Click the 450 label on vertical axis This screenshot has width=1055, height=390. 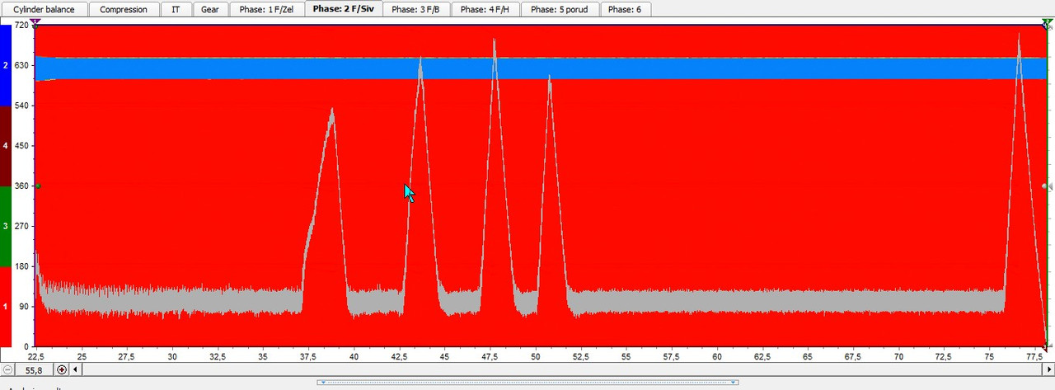[22, 146]
